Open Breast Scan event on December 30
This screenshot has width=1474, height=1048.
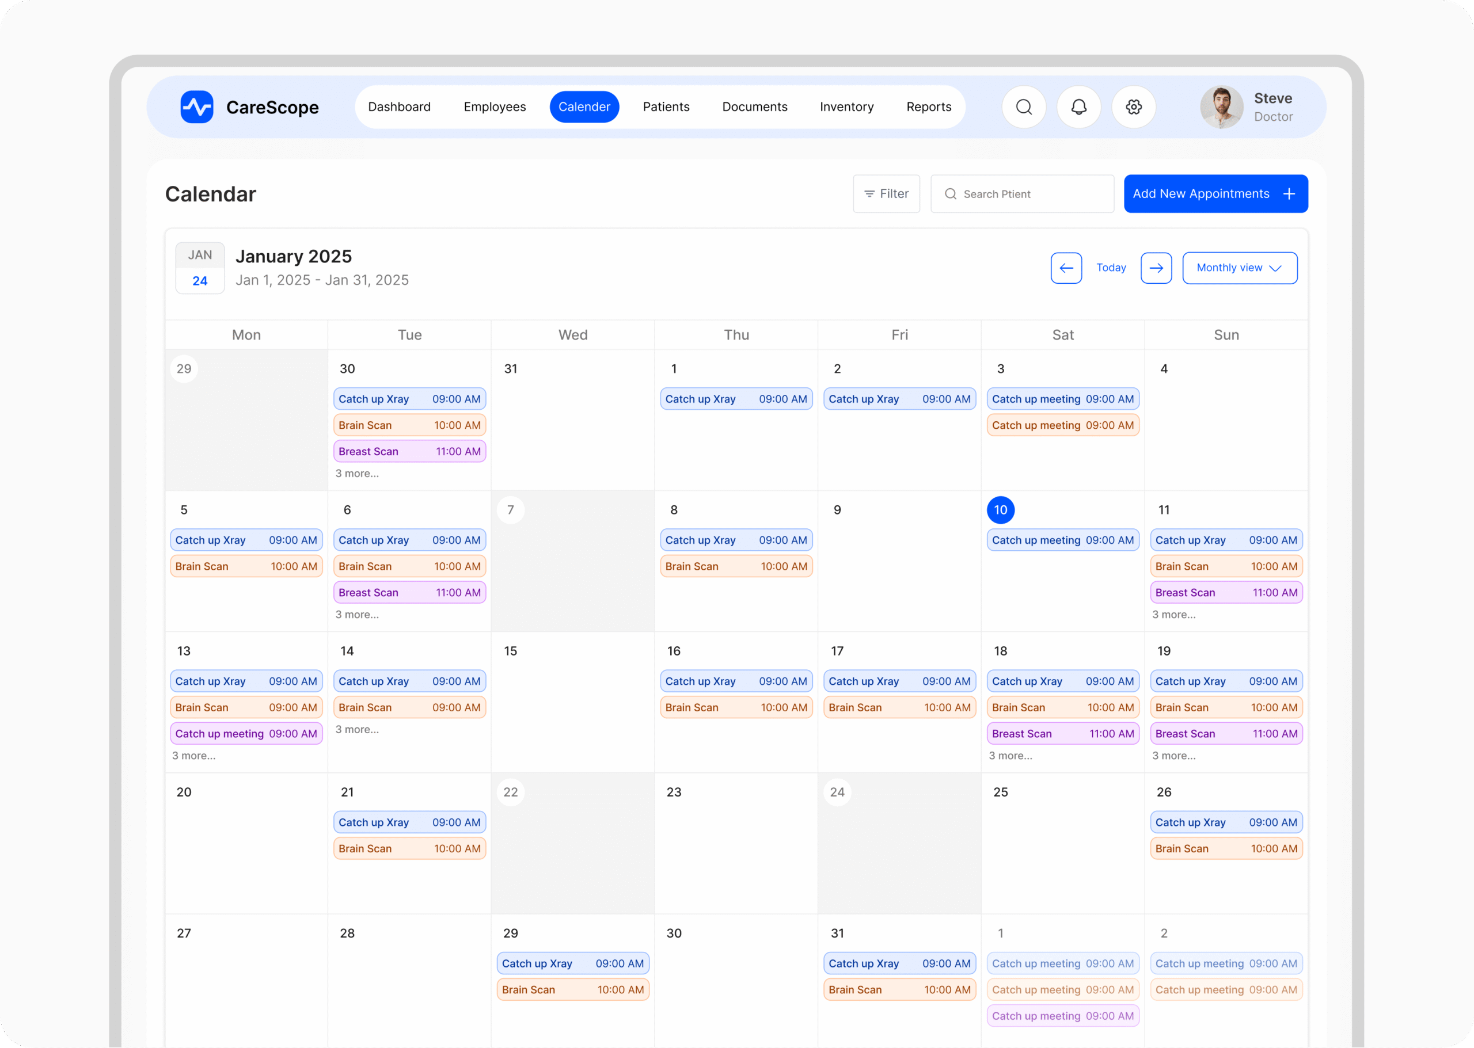pyautogui.click(x=409, y=451)
